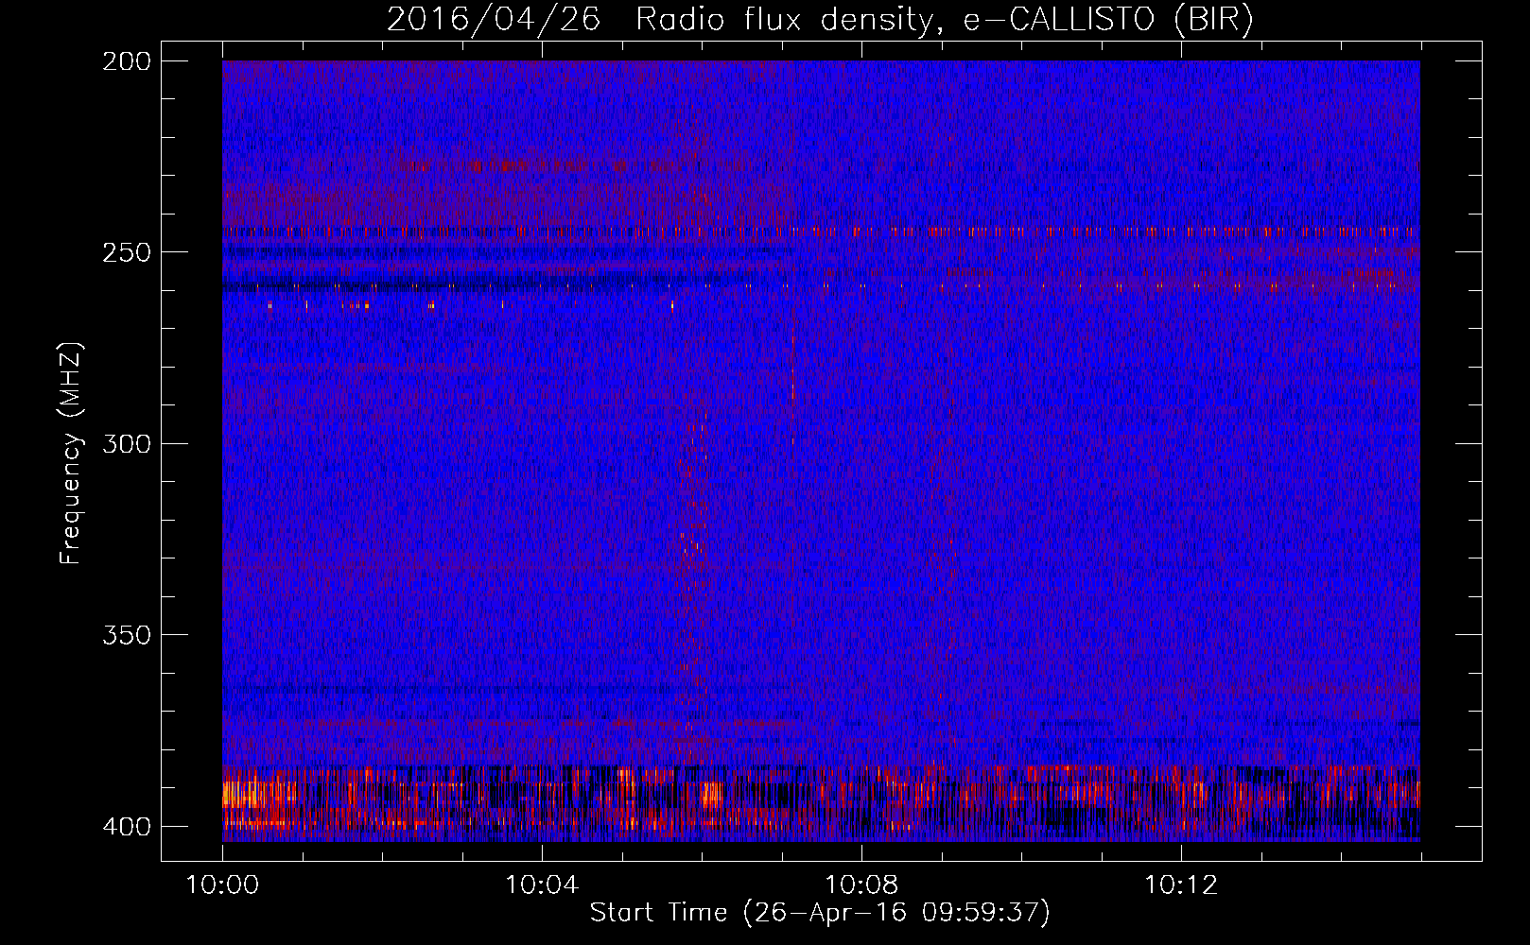This screenshot has width=1530, height=945.
Task: Click the 'Start Time (26-Apr-16 09:59:37)' axis label
Action: pos(820,913)
